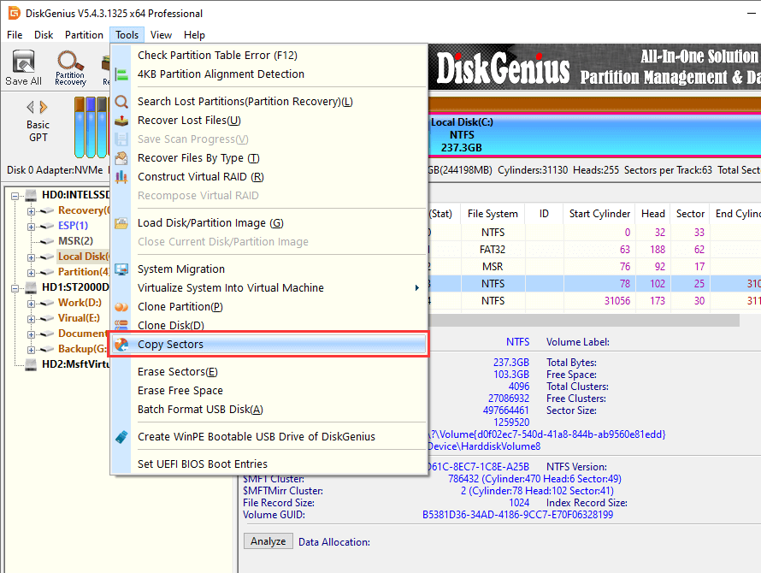Expand the Recovery partition tree node

[32, 210]
